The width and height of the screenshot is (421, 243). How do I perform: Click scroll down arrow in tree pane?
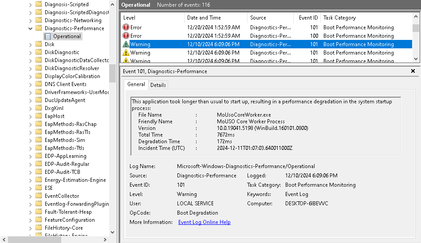click(x=113, y=232)
